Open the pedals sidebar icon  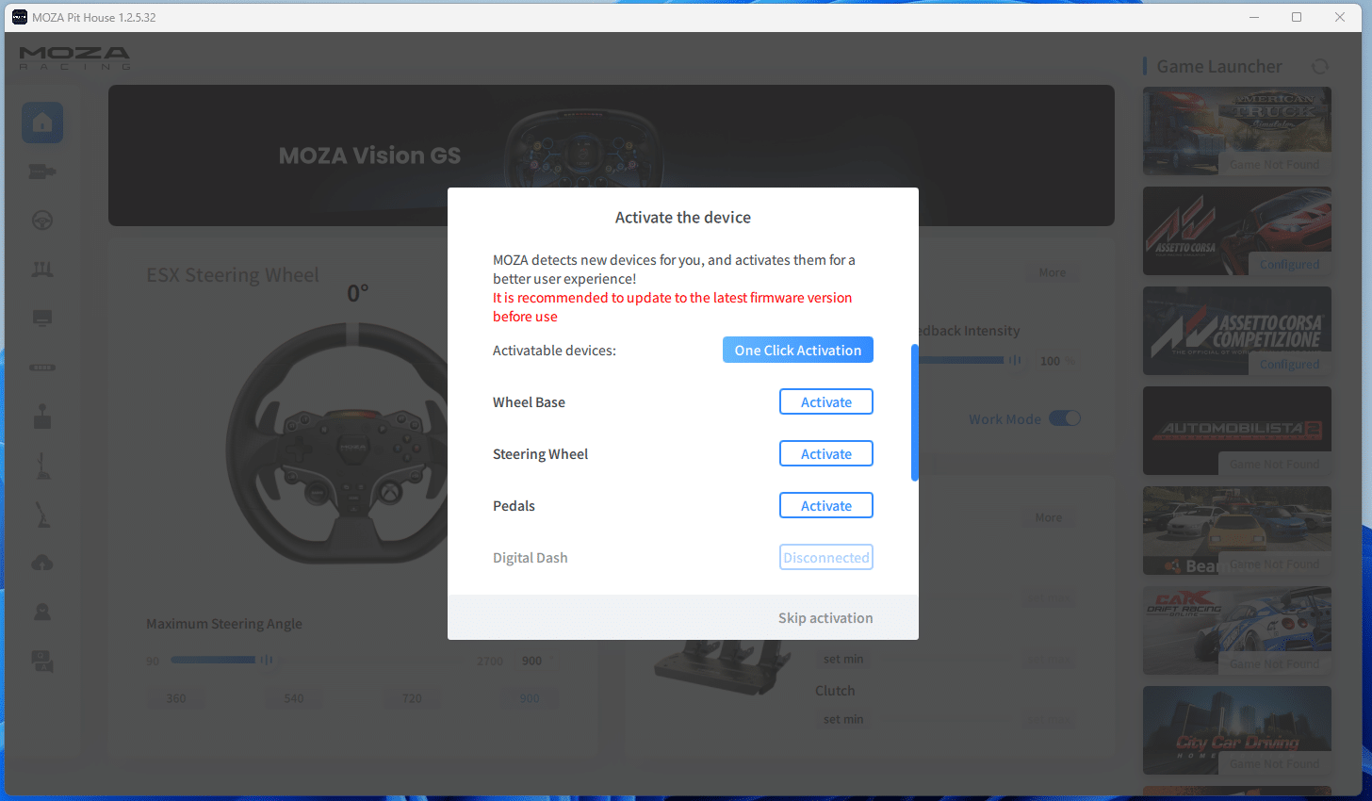pos(42,270)
